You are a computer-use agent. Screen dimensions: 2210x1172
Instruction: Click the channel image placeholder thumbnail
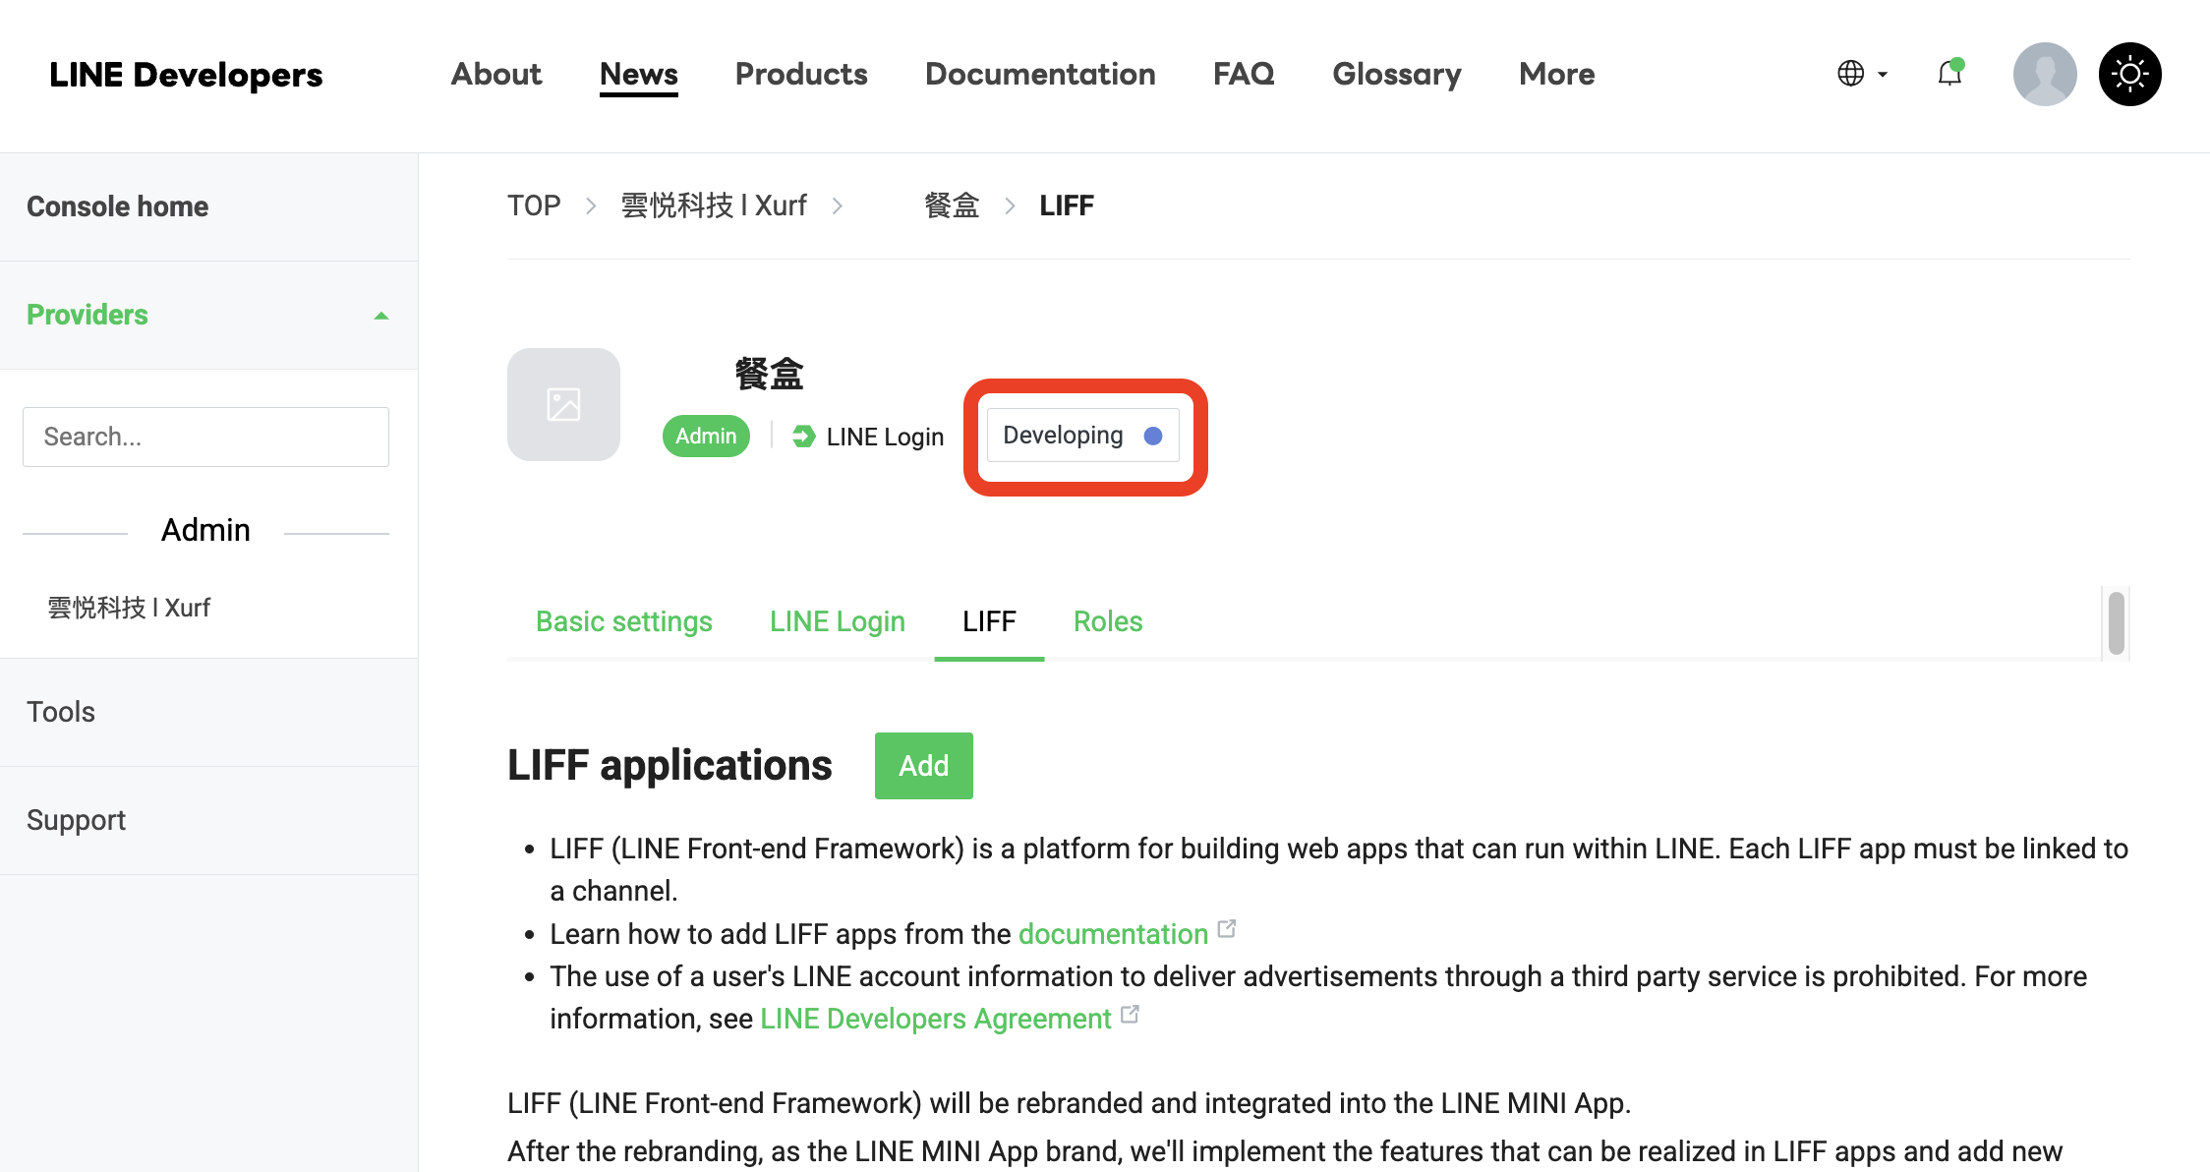[563, 404]
